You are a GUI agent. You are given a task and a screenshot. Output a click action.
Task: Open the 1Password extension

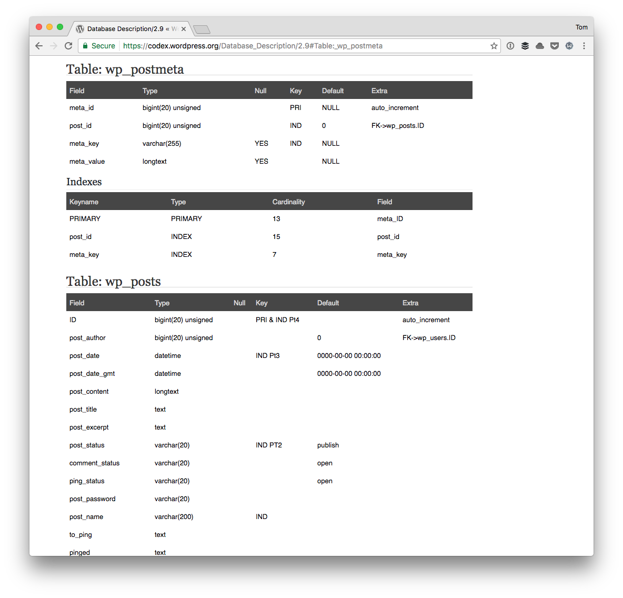[x=569, y=46]
